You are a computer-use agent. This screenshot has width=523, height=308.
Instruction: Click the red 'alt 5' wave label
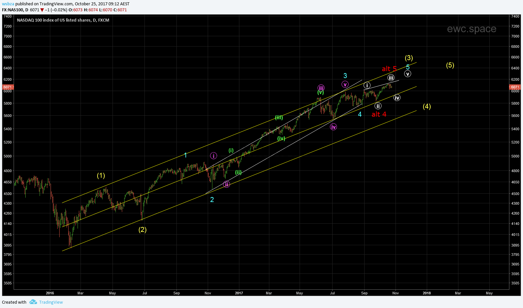[389, 69]
